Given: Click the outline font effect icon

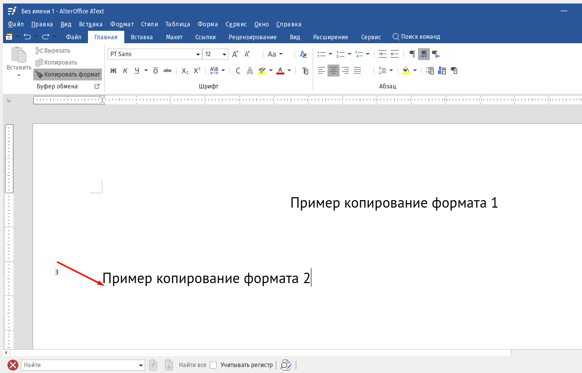Looking at the screenshot, I should pos(250,71).
